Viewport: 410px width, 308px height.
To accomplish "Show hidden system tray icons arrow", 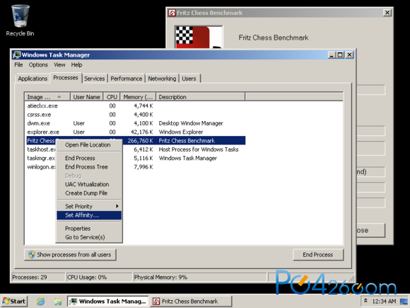I will (365, 301).
